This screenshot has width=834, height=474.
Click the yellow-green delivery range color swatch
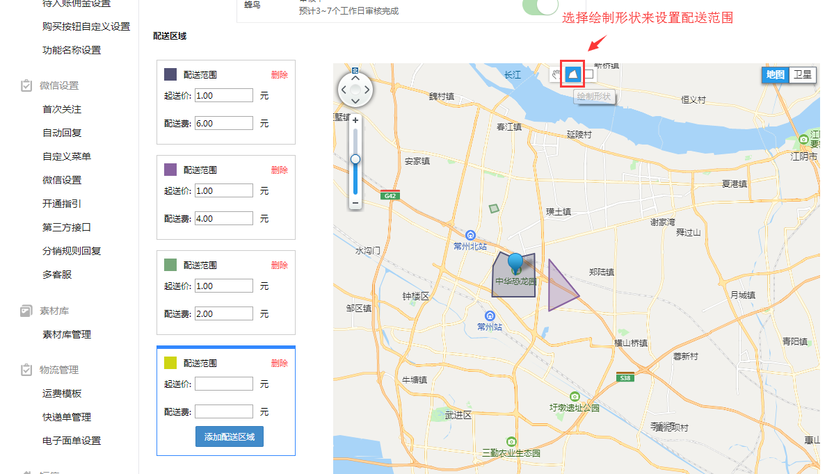tap(170, 363)
